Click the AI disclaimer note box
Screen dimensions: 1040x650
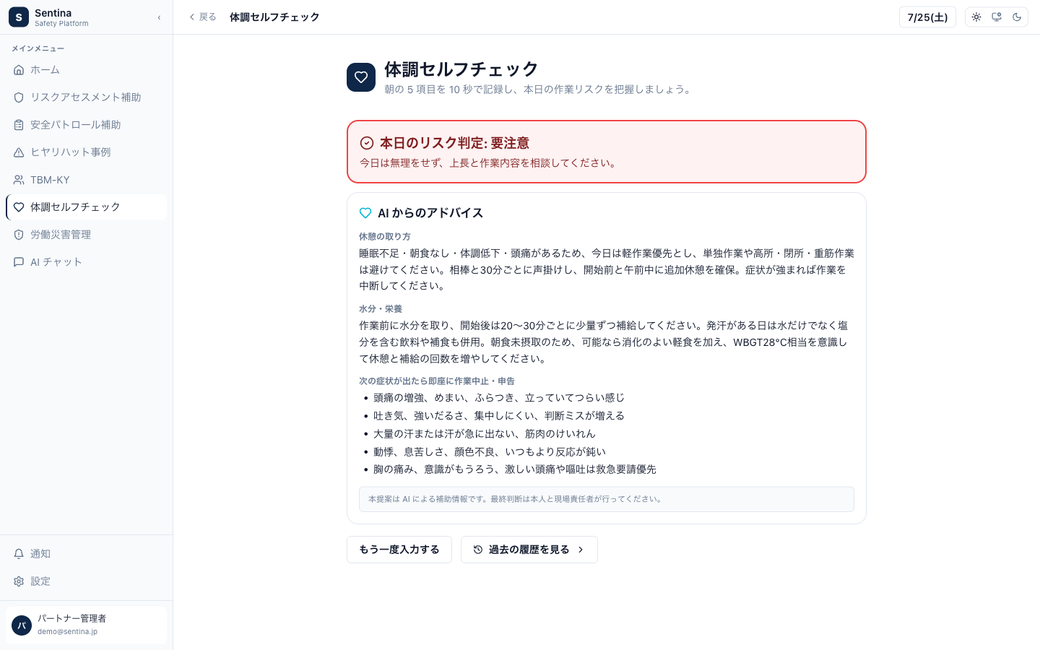[607, 499]
